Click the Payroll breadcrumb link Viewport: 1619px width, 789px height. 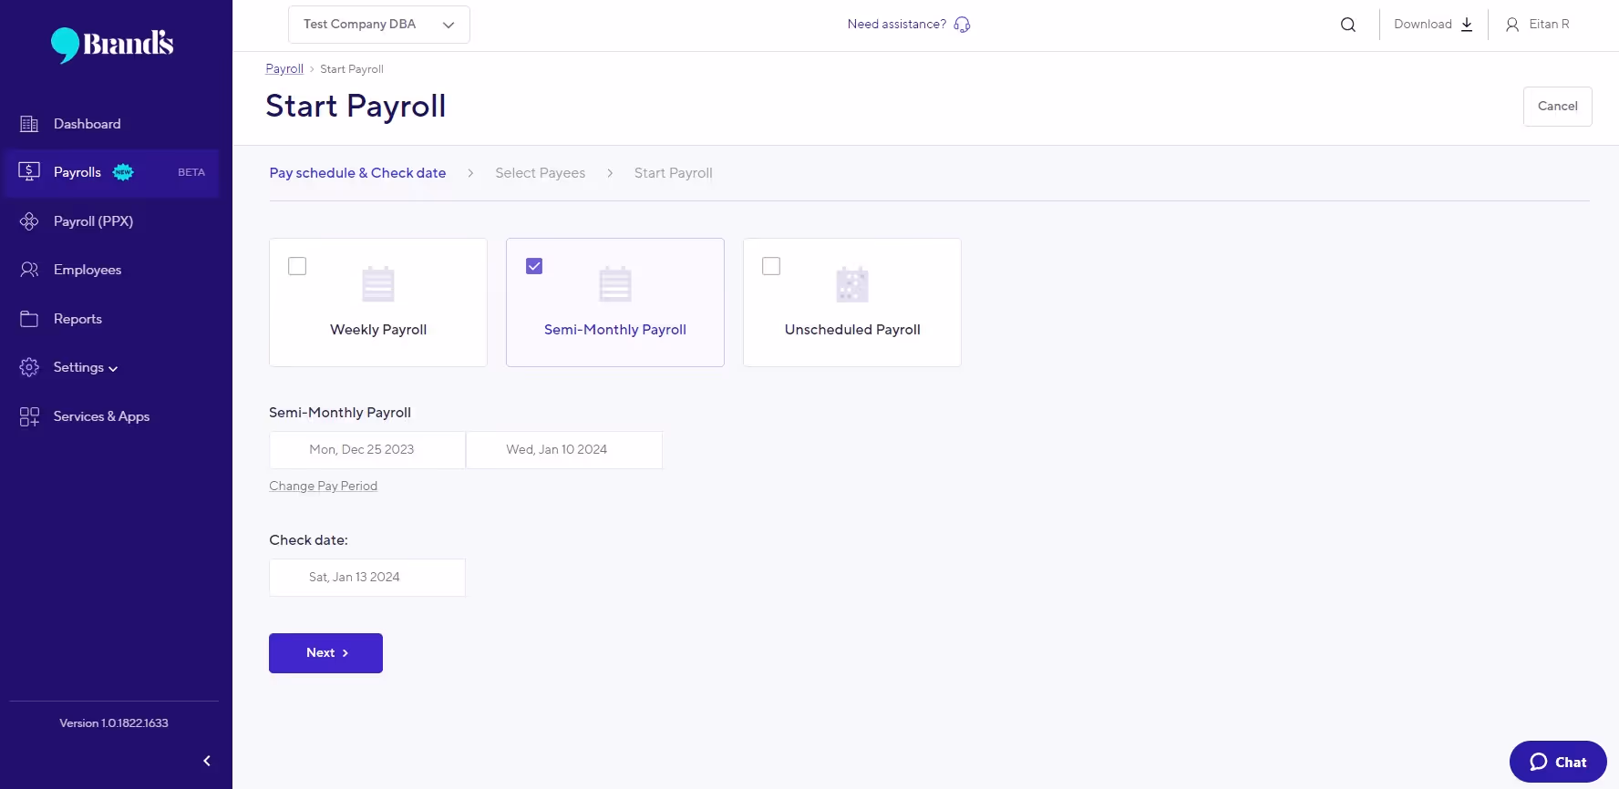tap(284, 69)
